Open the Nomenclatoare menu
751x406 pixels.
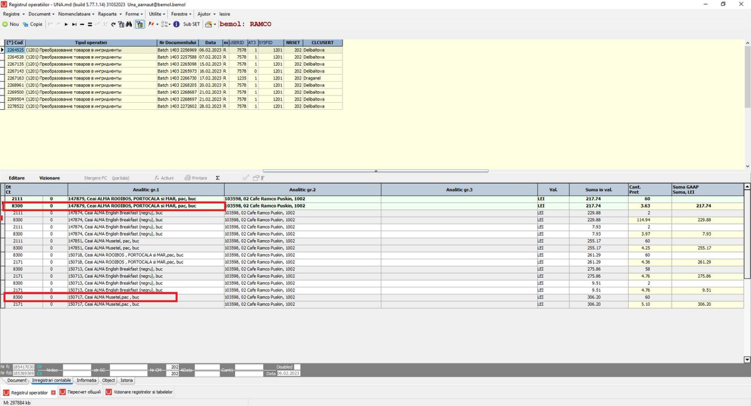point(76,14)
